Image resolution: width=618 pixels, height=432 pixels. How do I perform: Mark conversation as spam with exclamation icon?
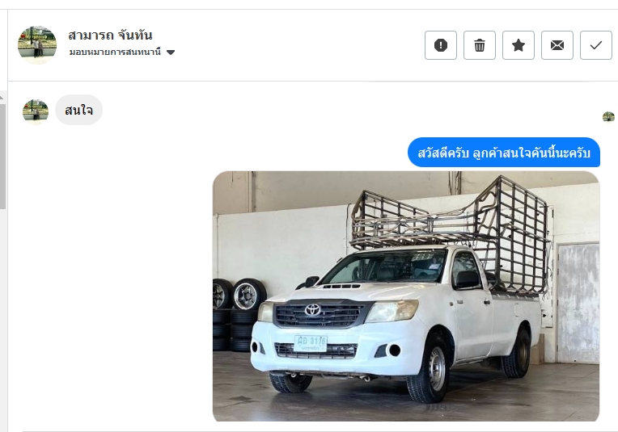[441, 45]
